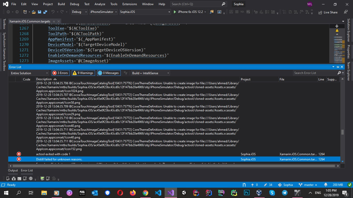
Task: Open the Debug menu
Action: pyautogui.click(x=74, y=4)
